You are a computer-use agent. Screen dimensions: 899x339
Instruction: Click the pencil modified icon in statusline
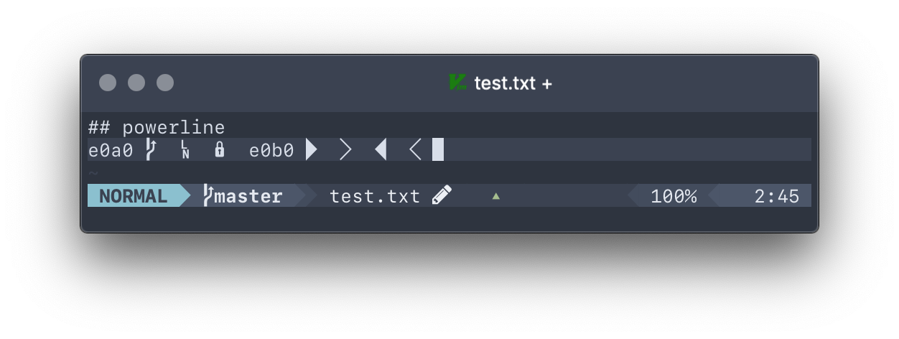pyautogui.click(x=442, y=195)
